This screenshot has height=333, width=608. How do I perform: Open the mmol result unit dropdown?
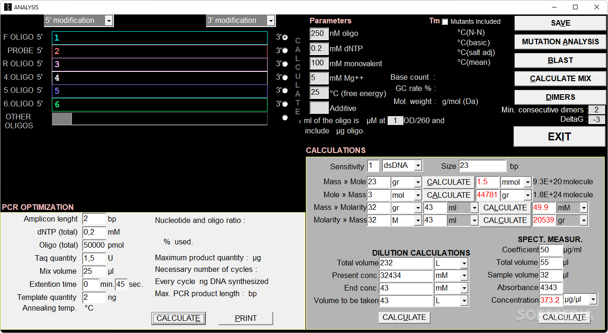click(x=528, y=182)
